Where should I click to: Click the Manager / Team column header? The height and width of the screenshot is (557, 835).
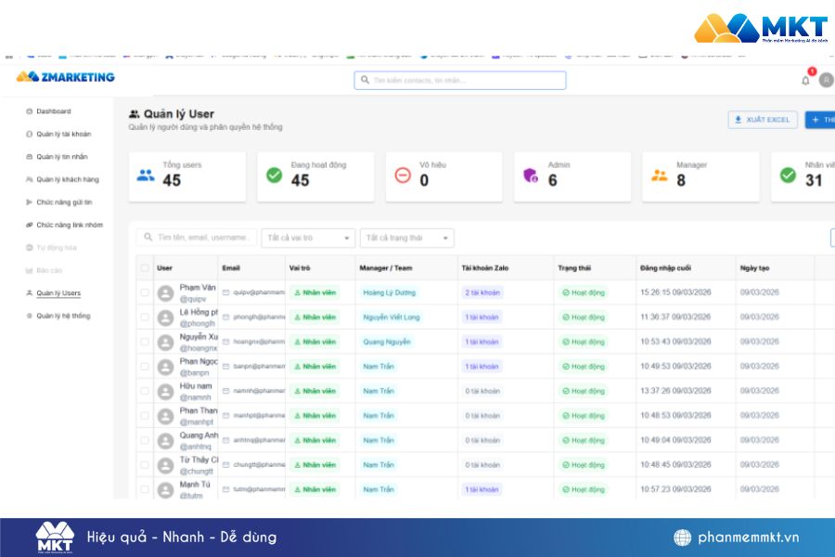point(386,268)
